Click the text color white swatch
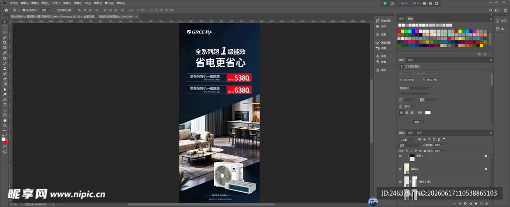Image resolution: width=510 pixels, height=207 pixels. click(428, 113)
